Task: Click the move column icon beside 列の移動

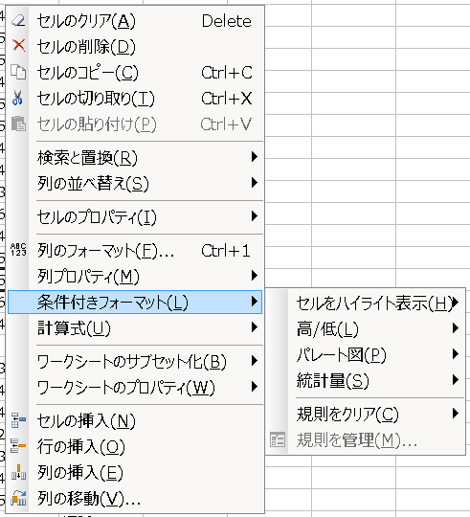Action: point(18,498)
